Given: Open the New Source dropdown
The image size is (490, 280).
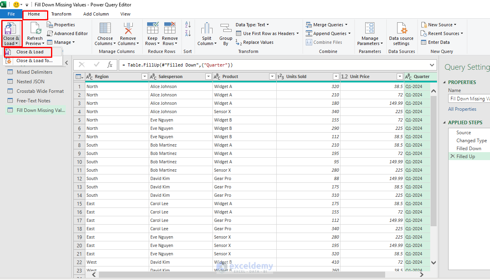Looking at the screenshot, I should click(439, 25).
